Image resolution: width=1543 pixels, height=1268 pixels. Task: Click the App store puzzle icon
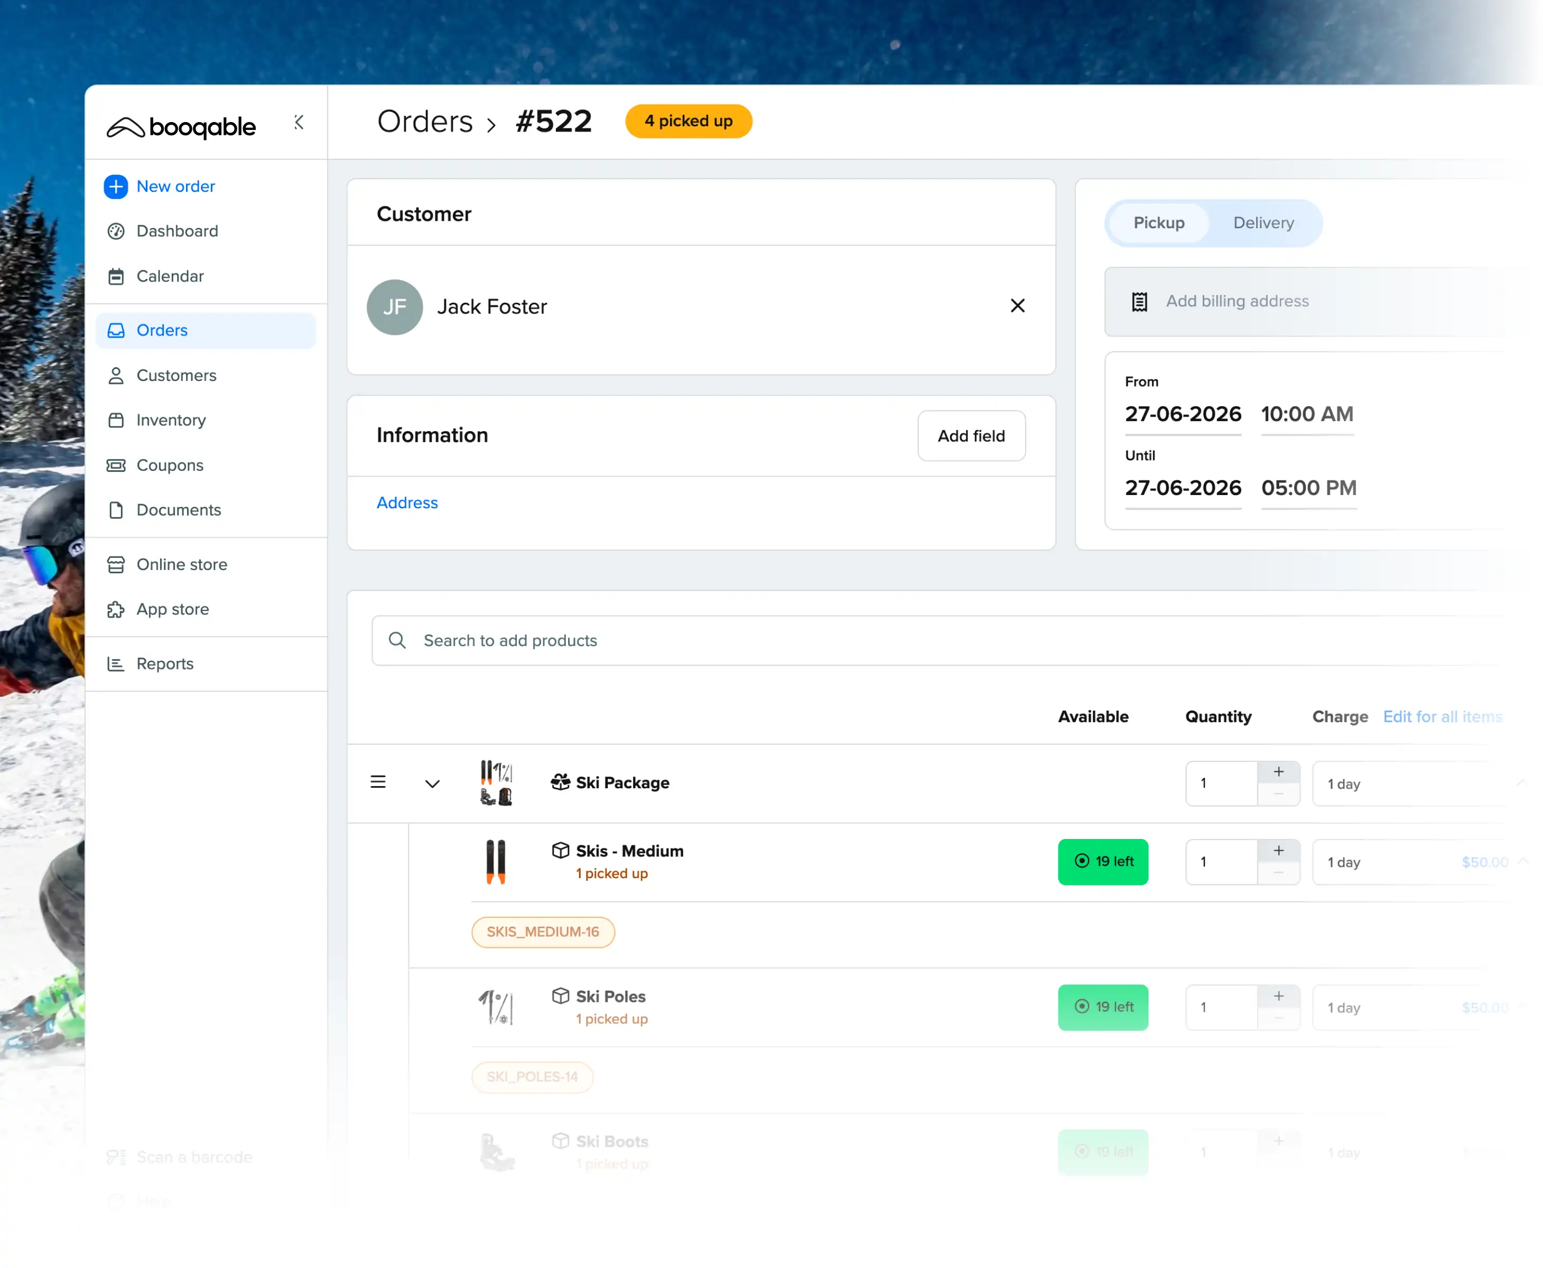(x=116, y=610)
